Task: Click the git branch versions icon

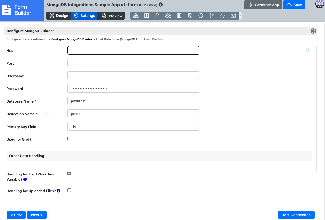Action: 211,16
